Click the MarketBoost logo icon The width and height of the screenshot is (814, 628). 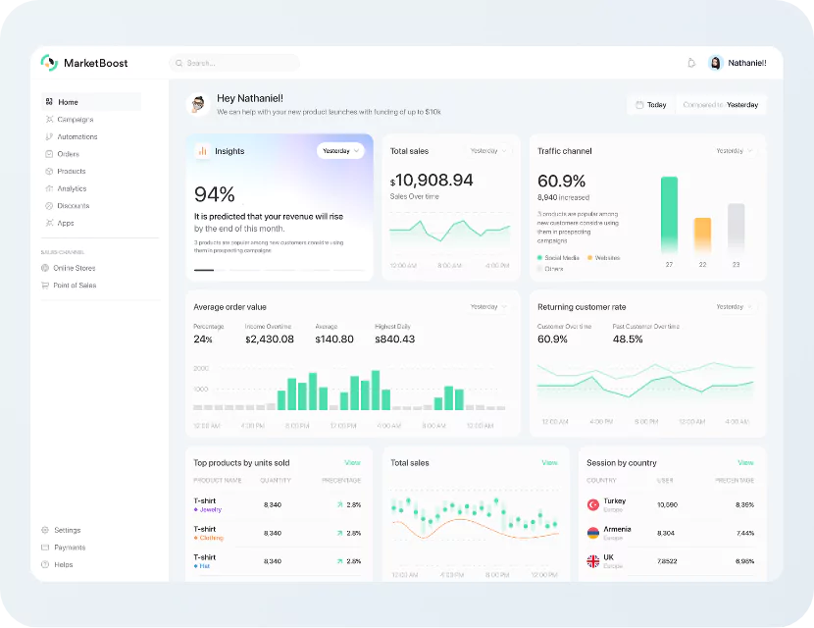(49, 63)
